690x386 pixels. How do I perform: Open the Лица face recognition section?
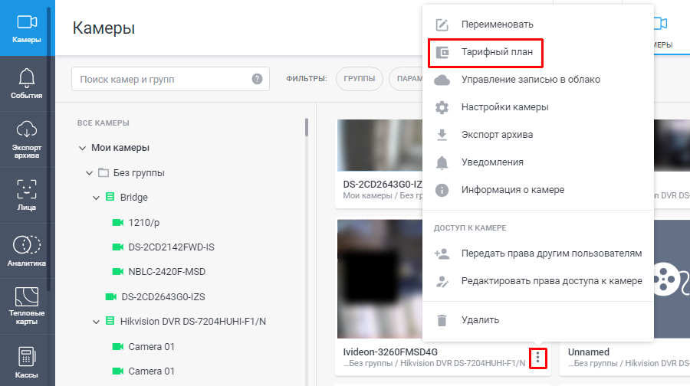(x=26, y=195)
